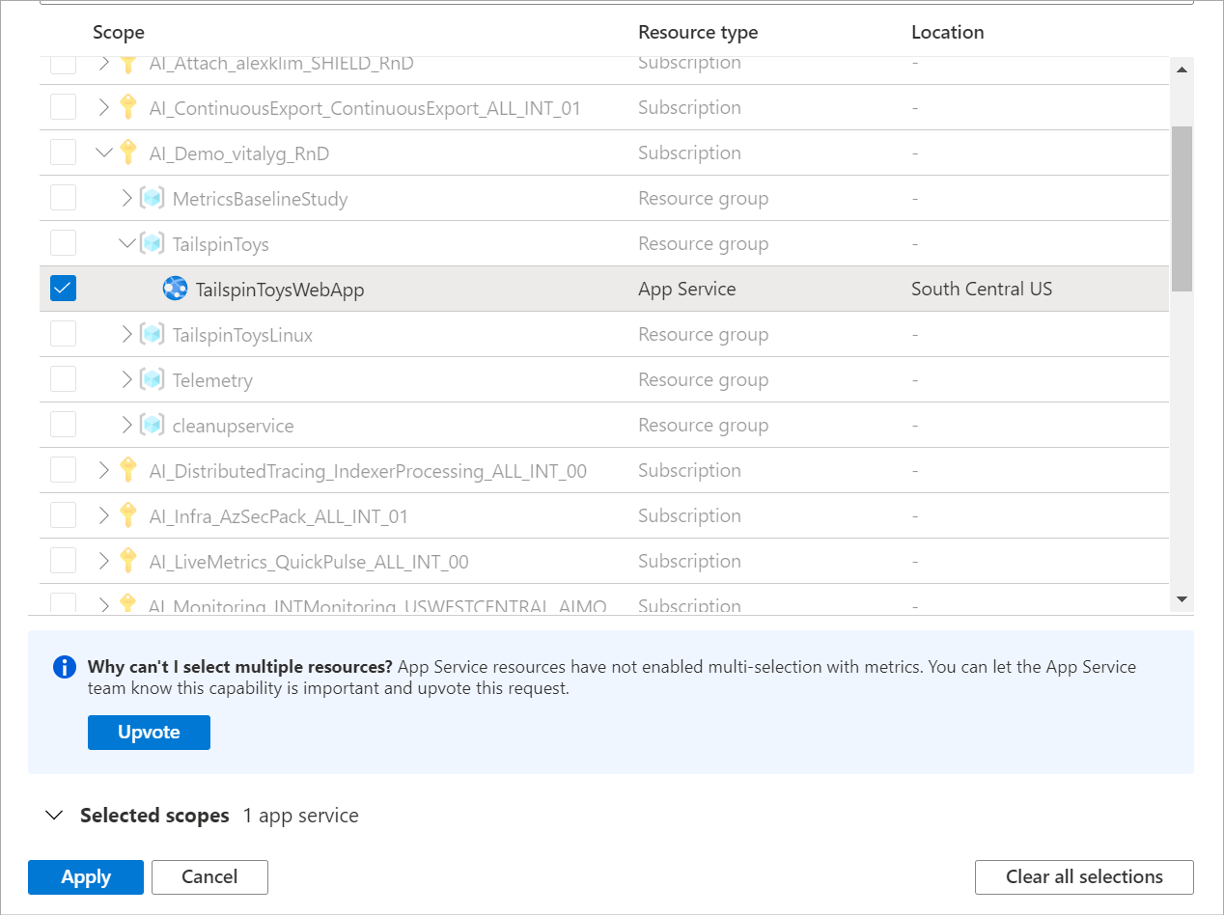Click the Telemetry resource group icon
This screenshot has width=1224, height=915.
pos(152,380)
